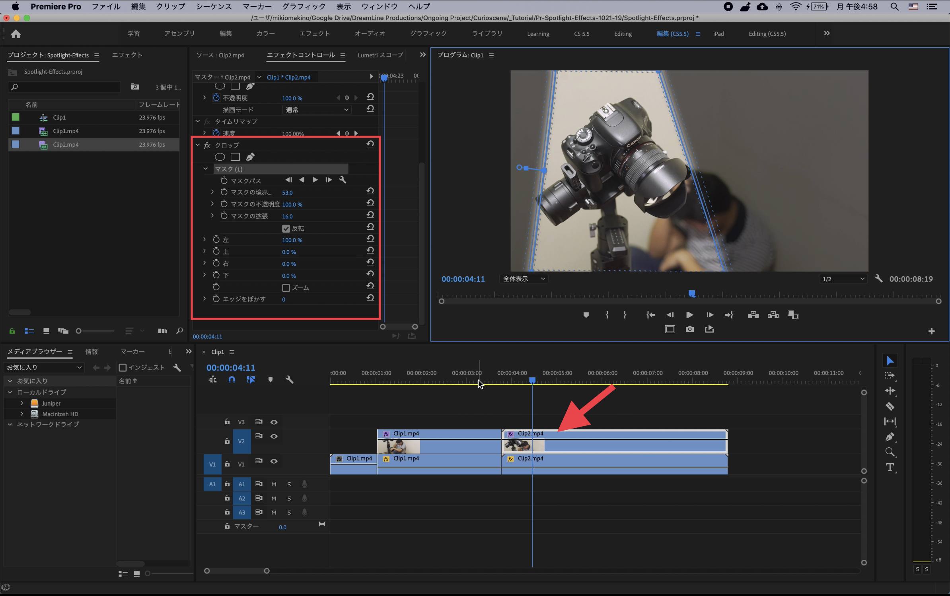This screenshot has width=950, height=596.
Task: Click the Lift button in program monitor
Action: point(753,315)
